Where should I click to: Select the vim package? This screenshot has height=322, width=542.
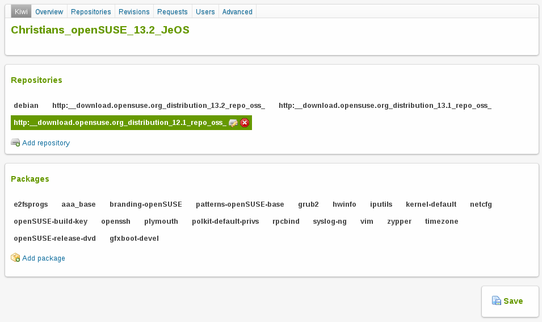[x=367, y=221]
